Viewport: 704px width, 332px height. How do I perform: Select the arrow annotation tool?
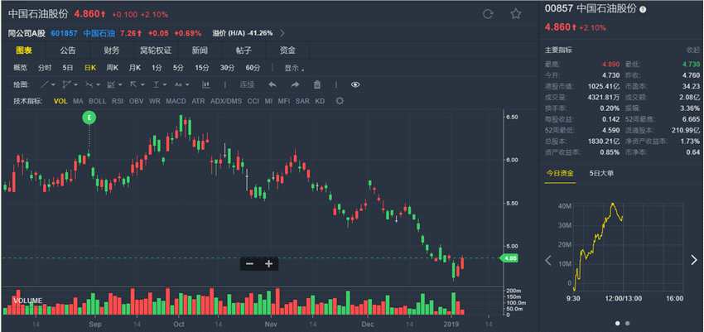point(133,84)
